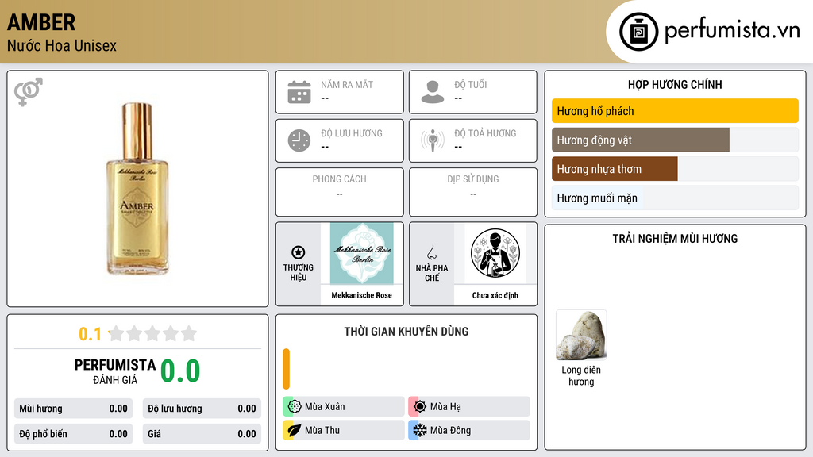
Task: Click the Hương hổ phách accord bar
Action: click(x=675, y=111)
